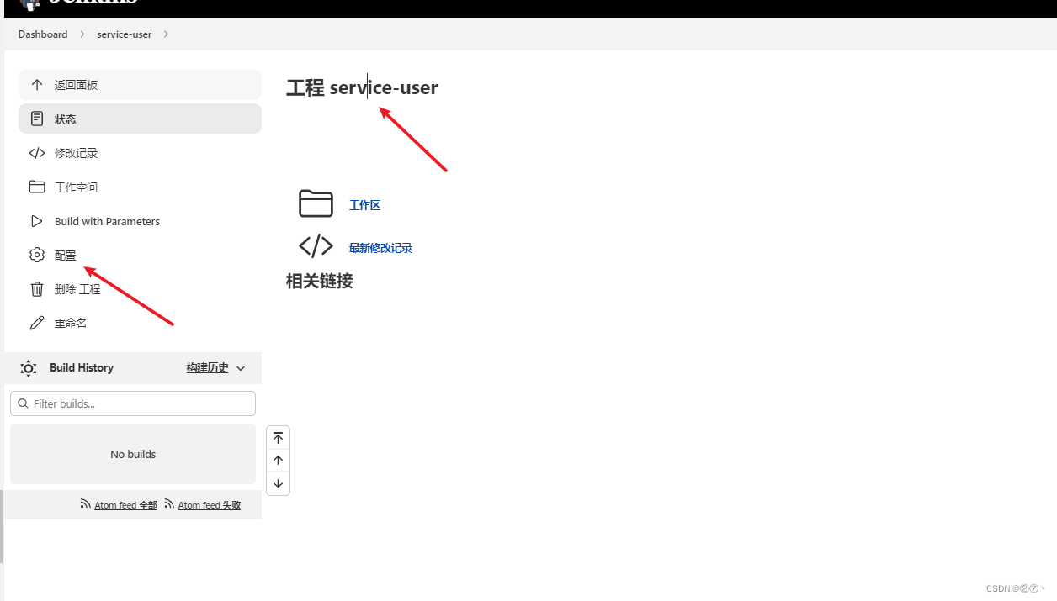The image size is (1057, 601).
Task: Choose 删除 工程 in the sidebar
Action: pyautogui.click(x=140, y=289)
